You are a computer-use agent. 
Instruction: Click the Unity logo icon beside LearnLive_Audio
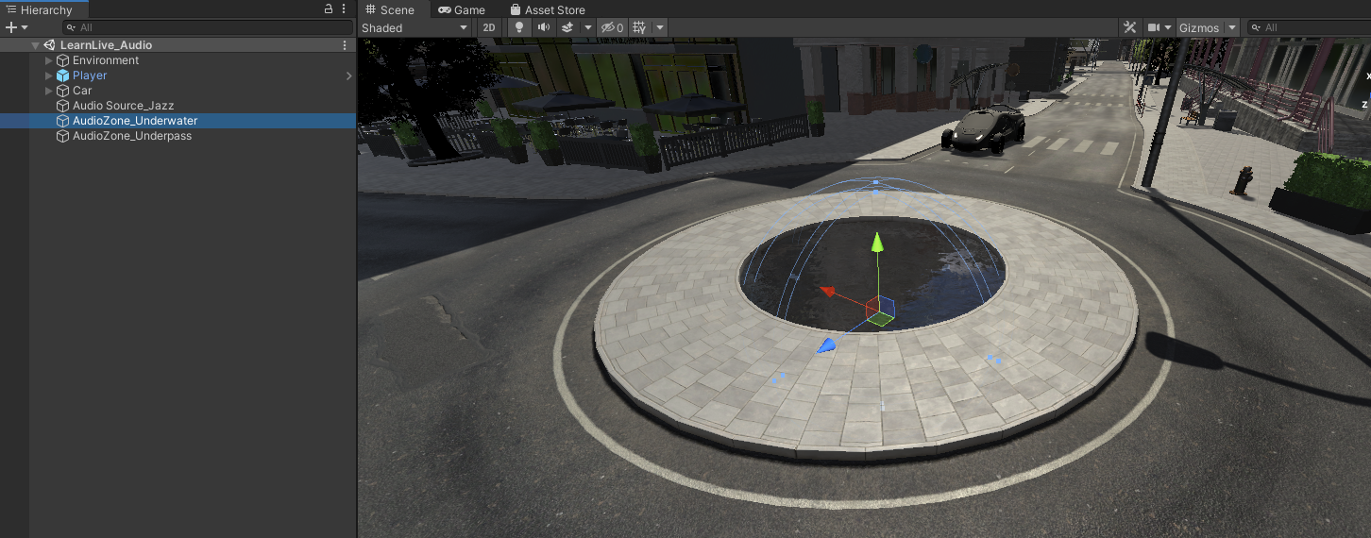tap(49, 45)
